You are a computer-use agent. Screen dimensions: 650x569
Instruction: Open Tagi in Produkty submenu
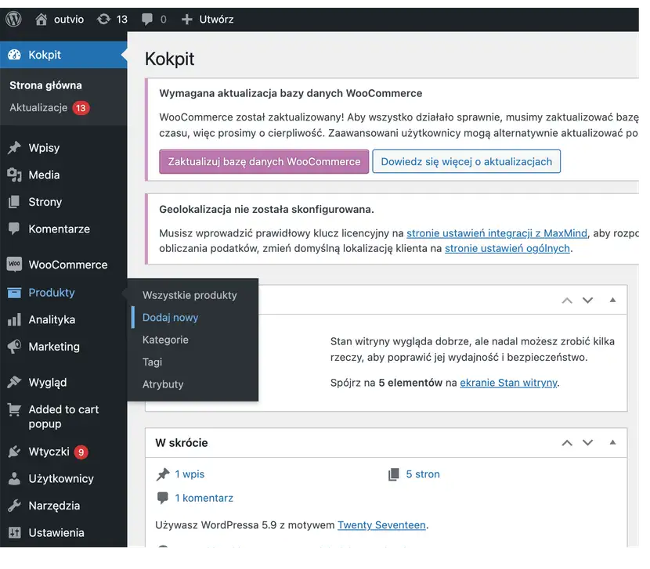click(152, 362)
